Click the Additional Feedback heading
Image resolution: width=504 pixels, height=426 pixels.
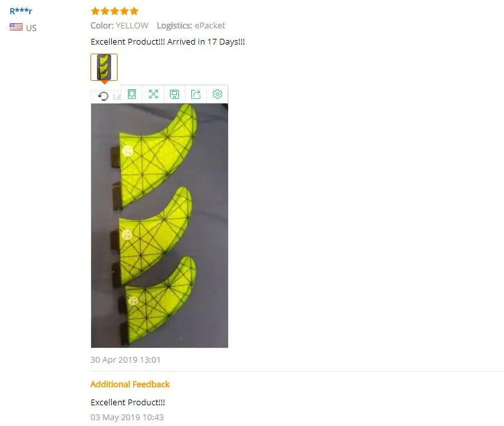click(130, 384)
